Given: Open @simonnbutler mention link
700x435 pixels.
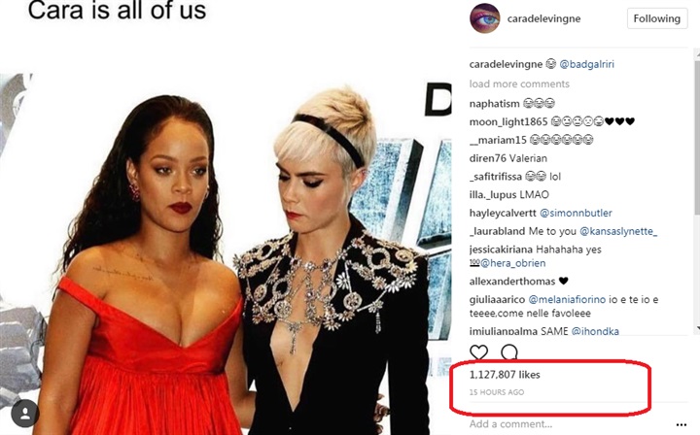Looking at the screenshot, I should [576, 213].
